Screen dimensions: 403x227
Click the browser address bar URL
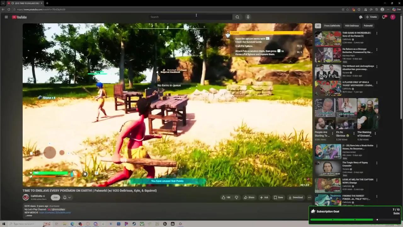(x=41, y=9)
